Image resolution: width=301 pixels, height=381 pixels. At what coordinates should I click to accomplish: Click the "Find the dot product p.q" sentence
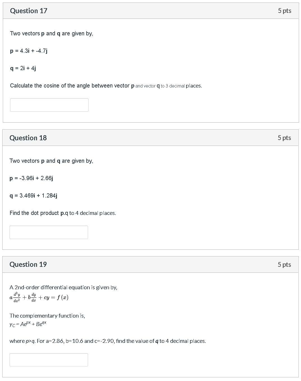coord(63,213)
